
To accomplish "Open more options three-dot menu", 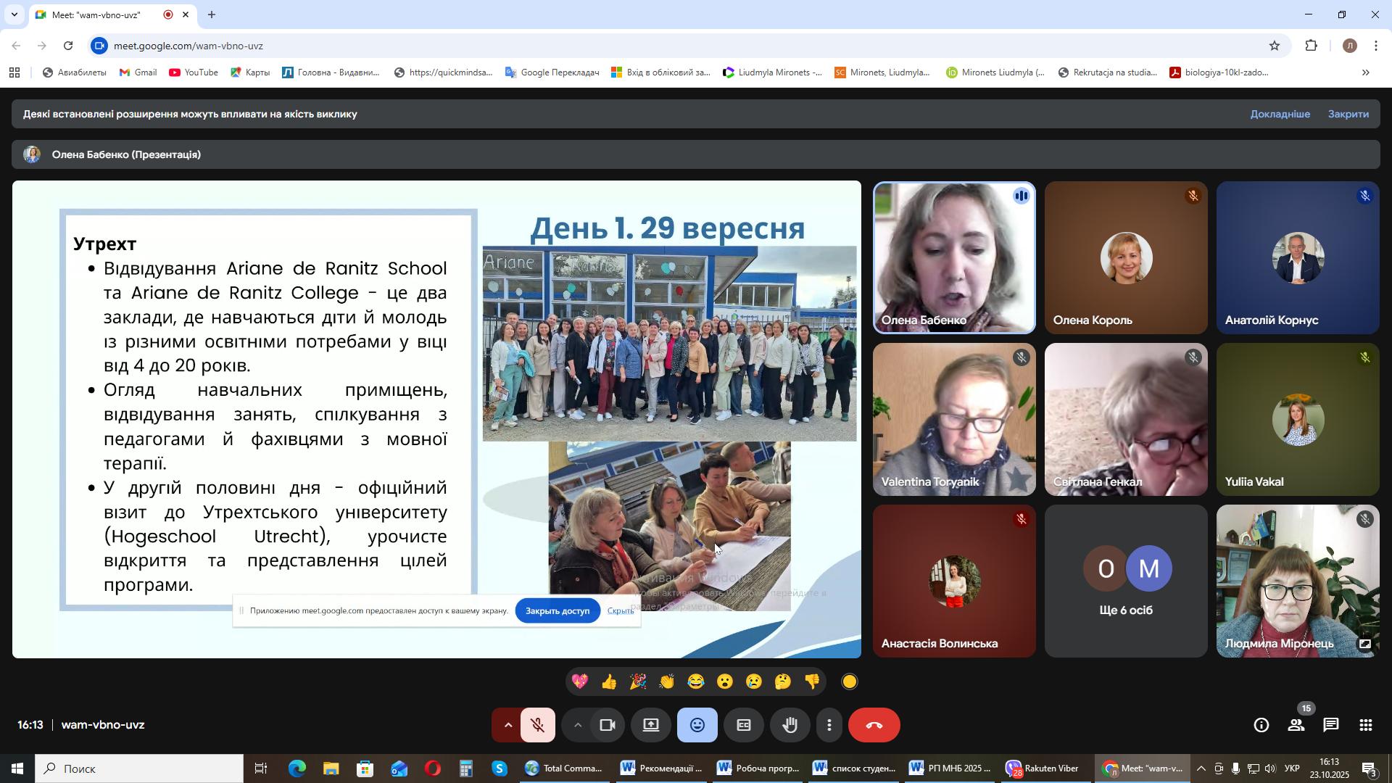I will [x=829, y=726].
